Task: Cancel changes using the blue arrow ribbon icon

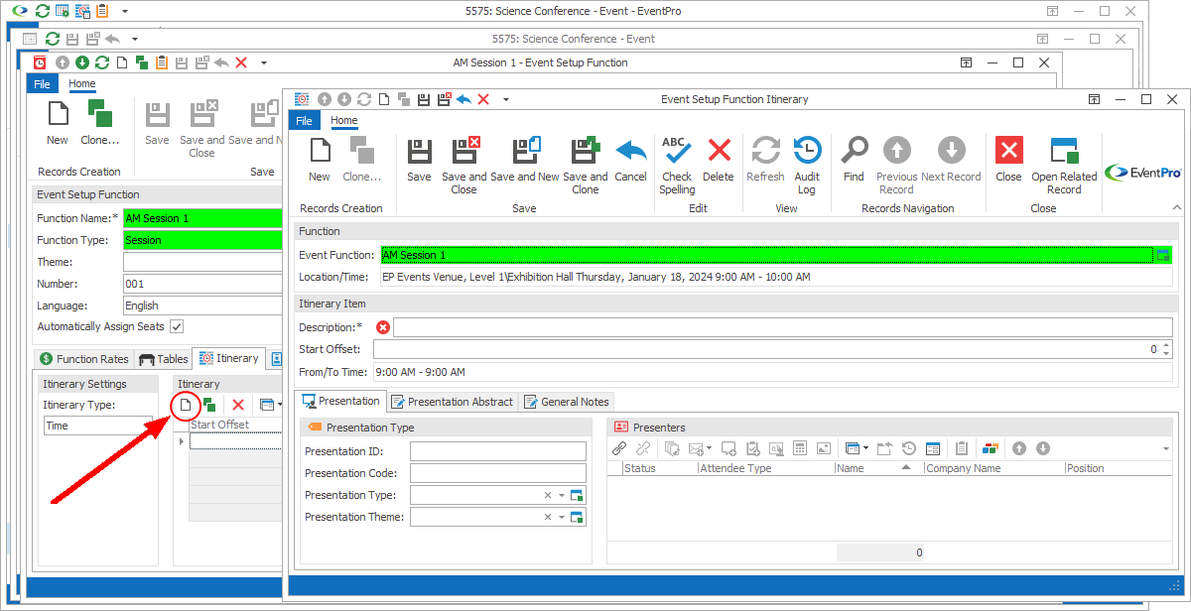Action: click(631, 151)
